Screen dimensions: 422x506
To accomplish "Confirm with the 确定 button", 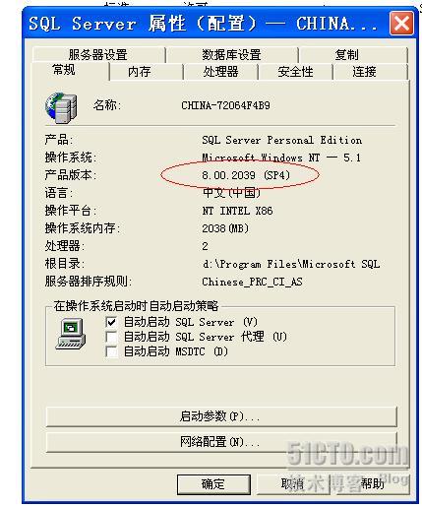I will pos(213,484).
